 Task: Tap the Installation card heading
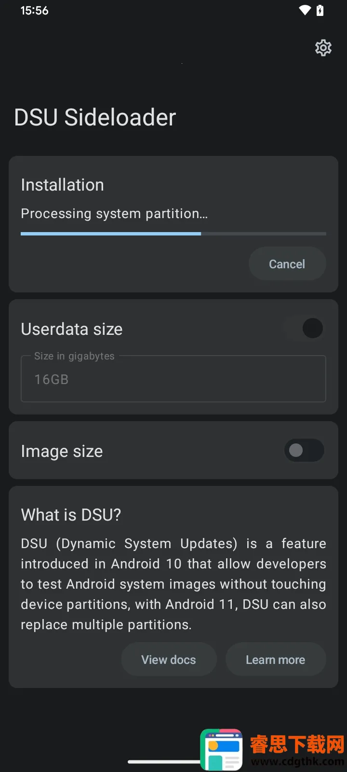click(63, 185)
